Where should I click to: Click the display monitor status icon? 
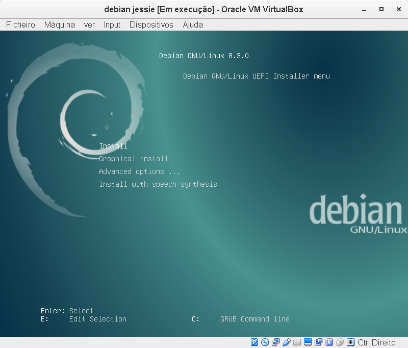point(308,342)
